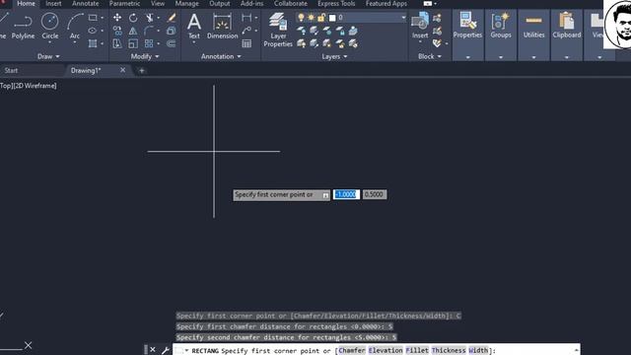Click layer 0 white color swatch
The image size is (631, 355).
(x=332, y=18)
